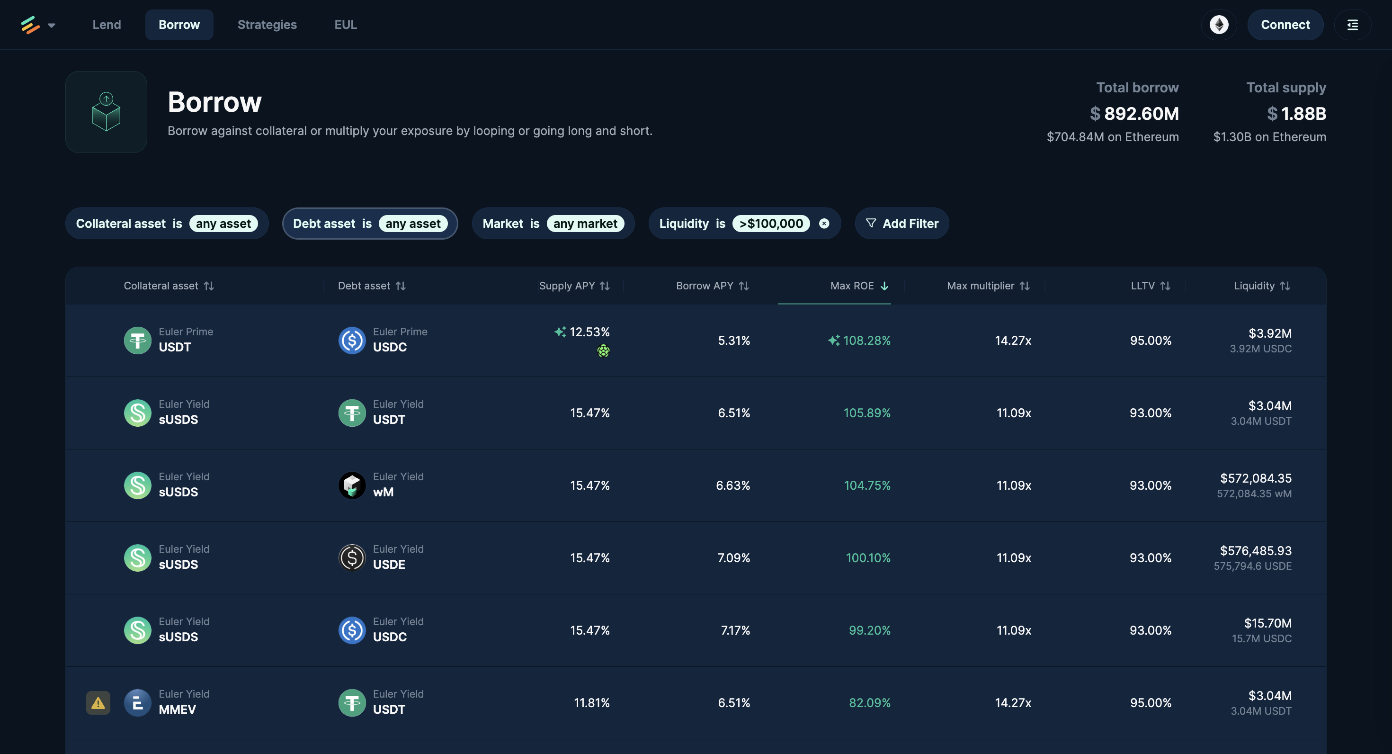Go to the Strategies tab
1392x754 pixels.
(x=267, y=25)
